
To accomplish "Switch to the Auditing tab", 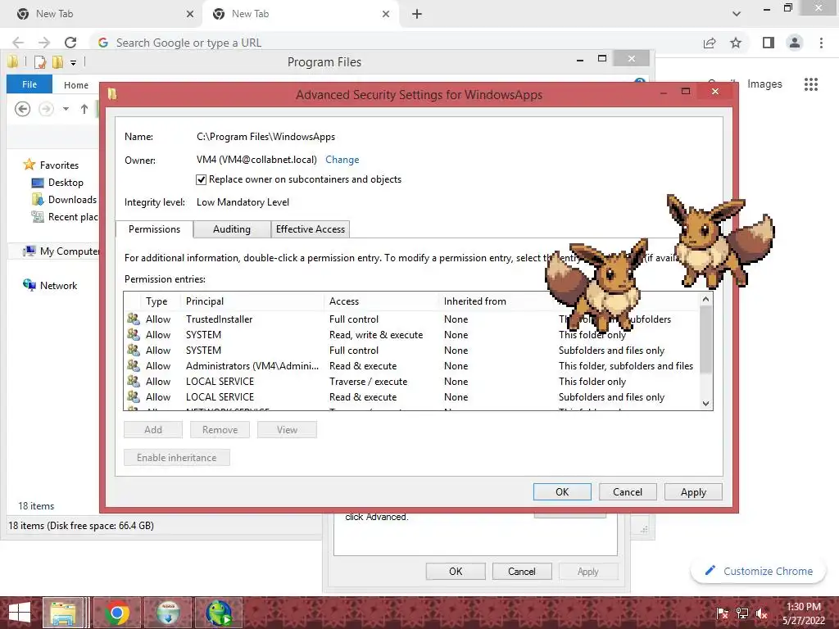I will click(x=232, y=229).
